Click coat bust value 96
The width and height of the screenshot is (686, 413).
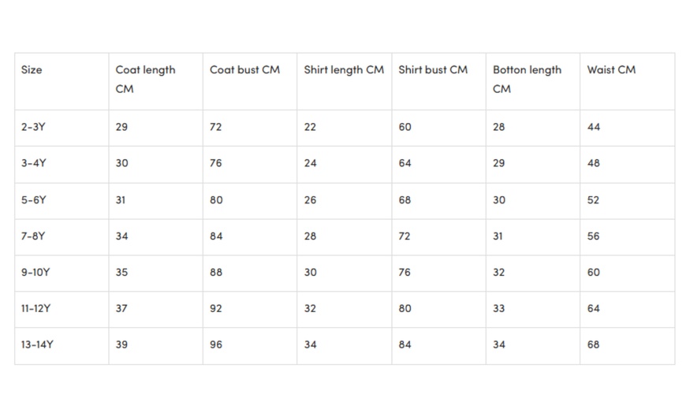[216, 345]
